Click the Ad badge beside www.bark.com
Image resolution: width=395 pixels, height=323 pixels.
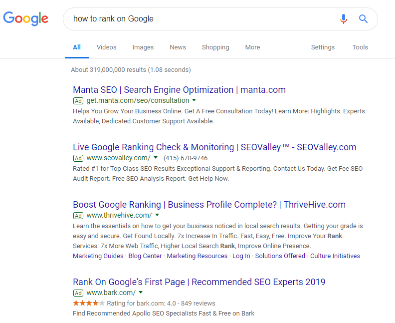point(78,293)
